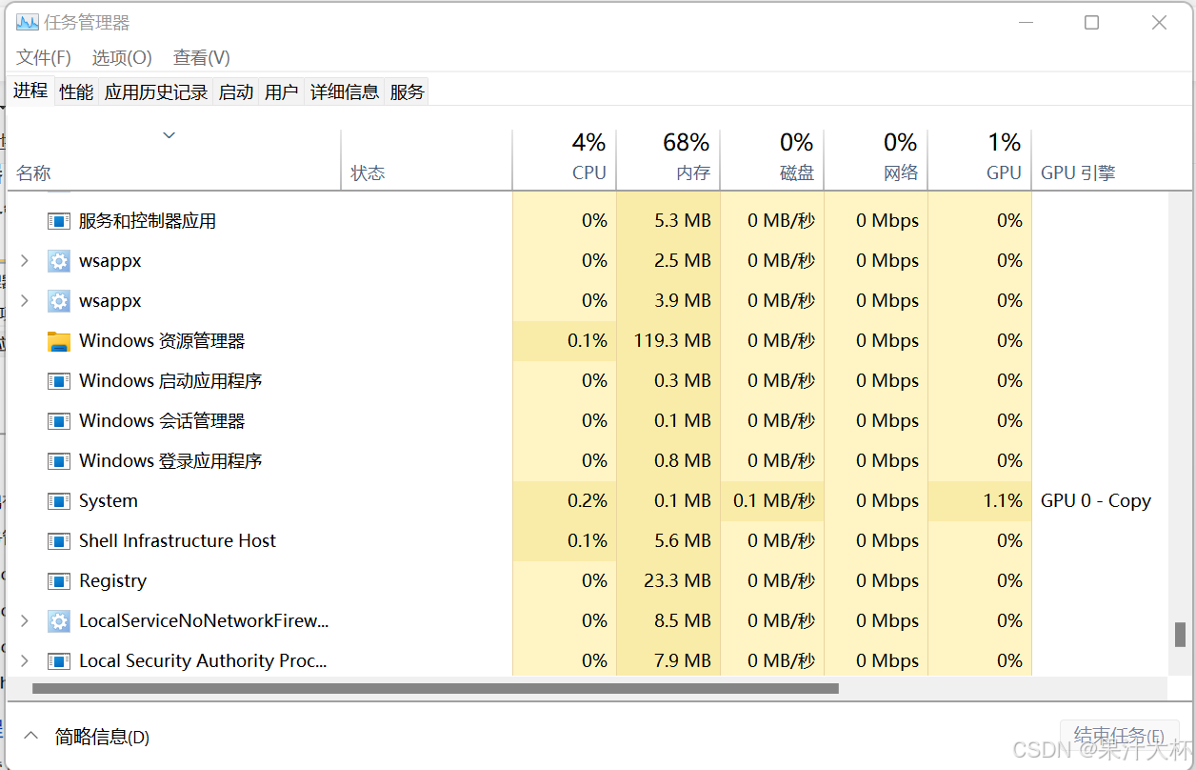Switch to the 用户 tab
This screenshot has height=770, width=1196.
pyautogui.click(x=282, y=91)
